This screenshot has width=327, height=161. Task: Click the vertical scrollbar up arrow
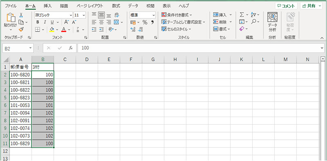click(x=323, y=59)
